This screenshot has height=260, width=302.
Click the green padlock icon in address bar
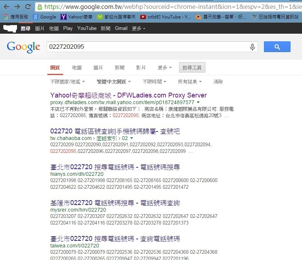click(40, 7)
